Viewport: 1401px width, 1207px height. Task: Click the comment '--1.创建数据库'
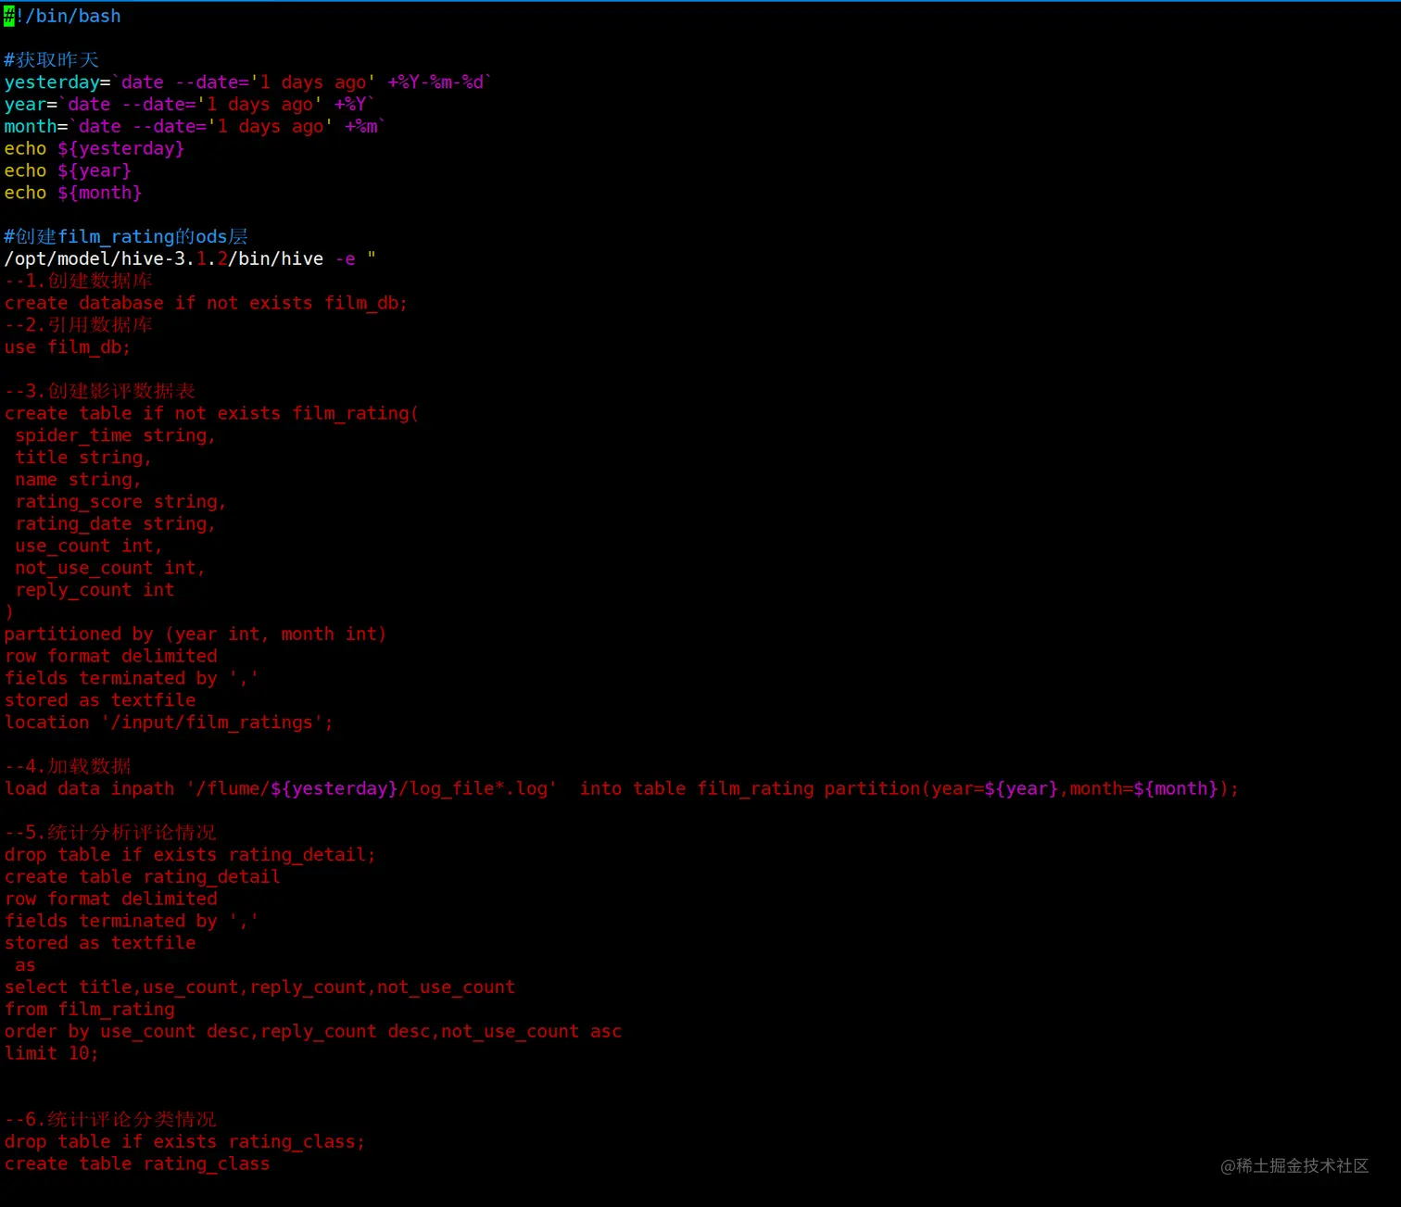click(x=78, y=281)
